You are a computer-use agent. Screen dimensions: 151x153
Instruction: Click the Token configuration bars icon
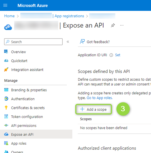[x=6, y=116]
